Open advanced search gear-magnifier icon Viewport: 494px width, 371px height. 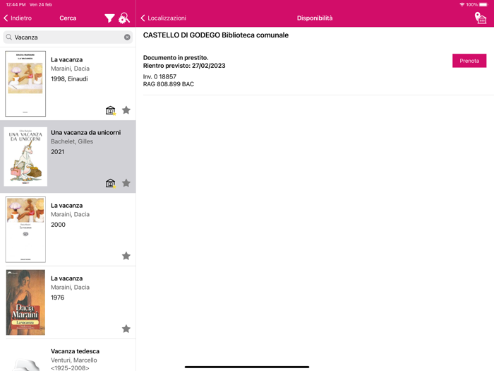[124, 18]
